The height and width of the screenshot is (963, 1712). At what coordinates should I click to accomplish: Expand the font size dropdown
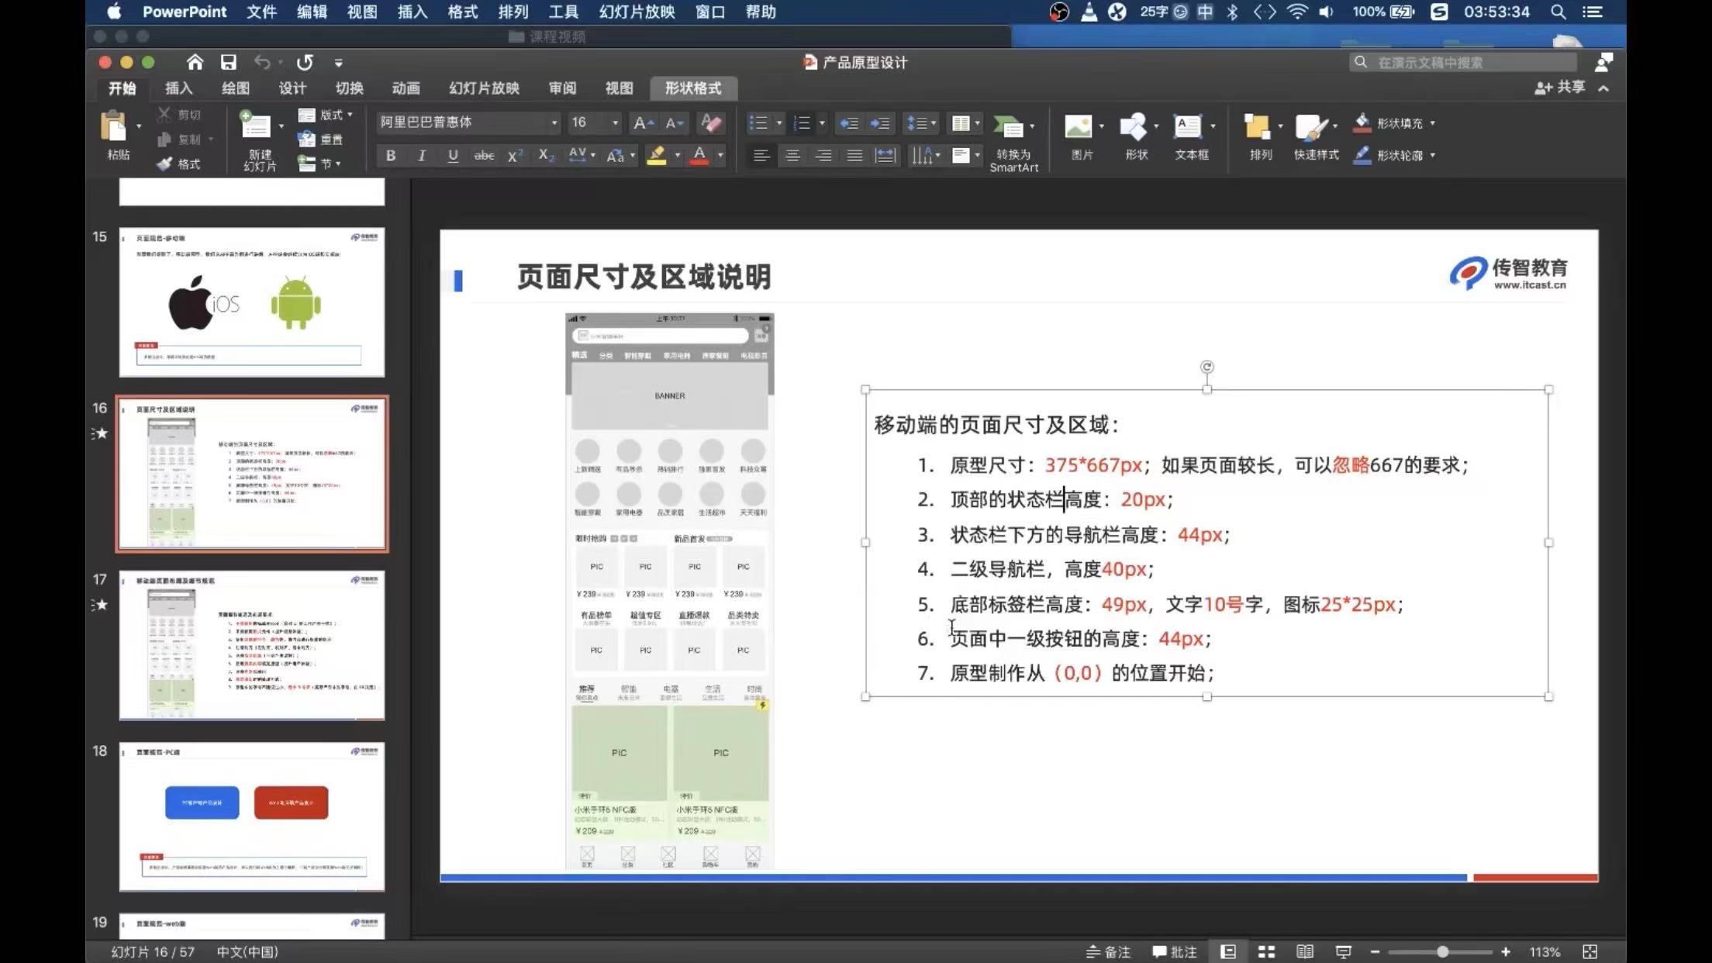615,123
